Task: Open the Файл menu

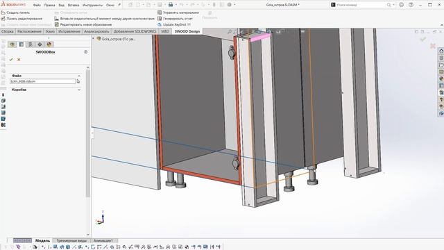Action: pos(37,5)
